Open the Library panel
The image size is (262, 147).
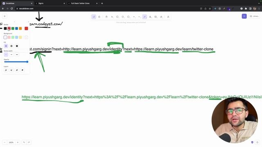coord(254,16)
